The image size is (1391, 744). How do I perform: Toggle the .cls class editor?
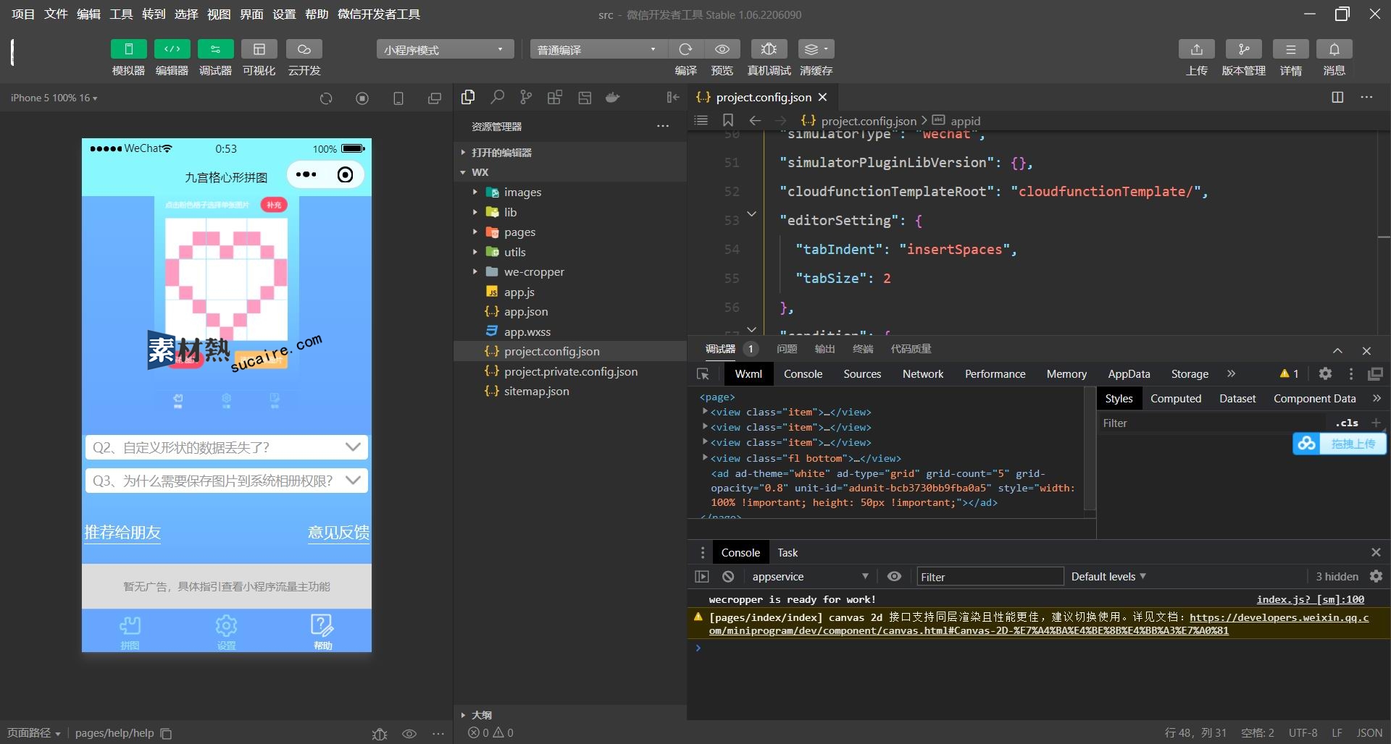coord(1347,423)
